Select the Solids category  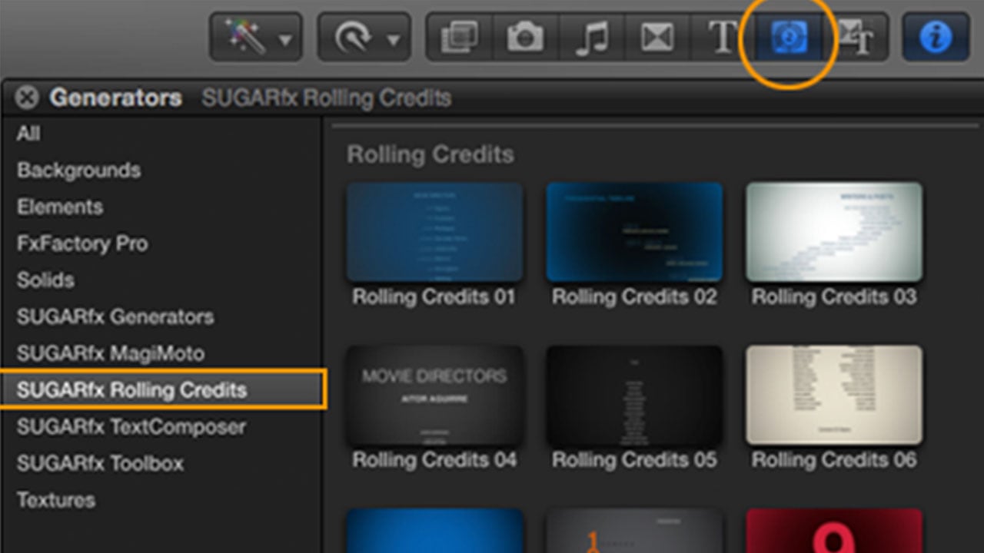tap(45, 280)
